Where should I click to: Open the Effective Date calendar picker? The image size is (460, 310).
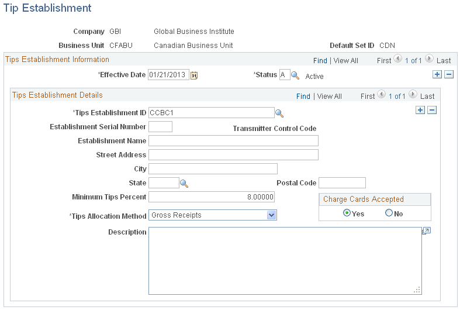click(x=194, y=75)
